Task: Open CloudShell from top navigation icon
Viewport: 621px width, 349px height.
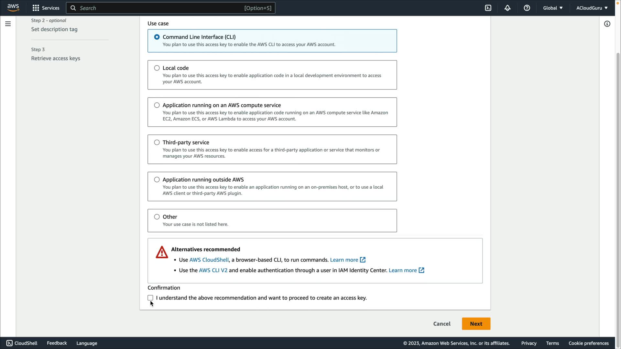Action: pos(488,8)
